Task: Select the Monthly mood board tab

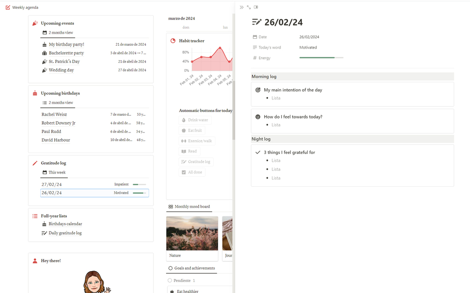Action: tap(189, 207)
